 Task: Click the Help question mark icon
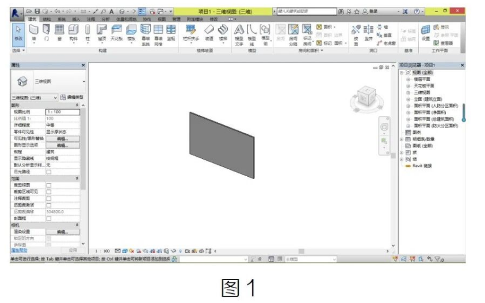417,11
